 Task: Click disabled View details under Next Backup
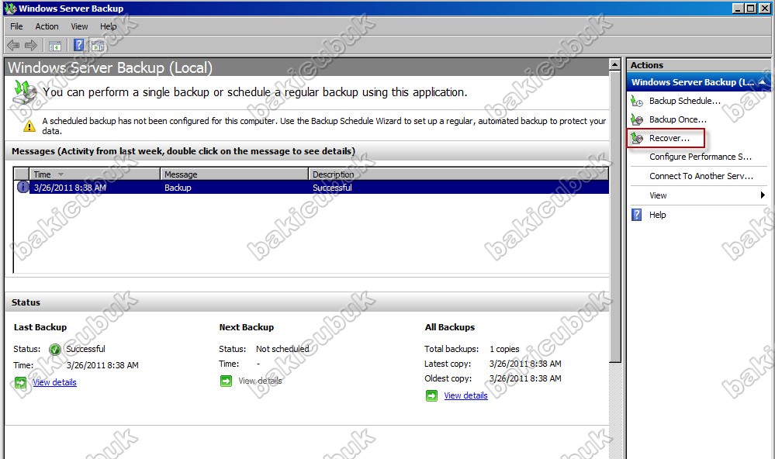pyautogui.click(x=260, y=381)
